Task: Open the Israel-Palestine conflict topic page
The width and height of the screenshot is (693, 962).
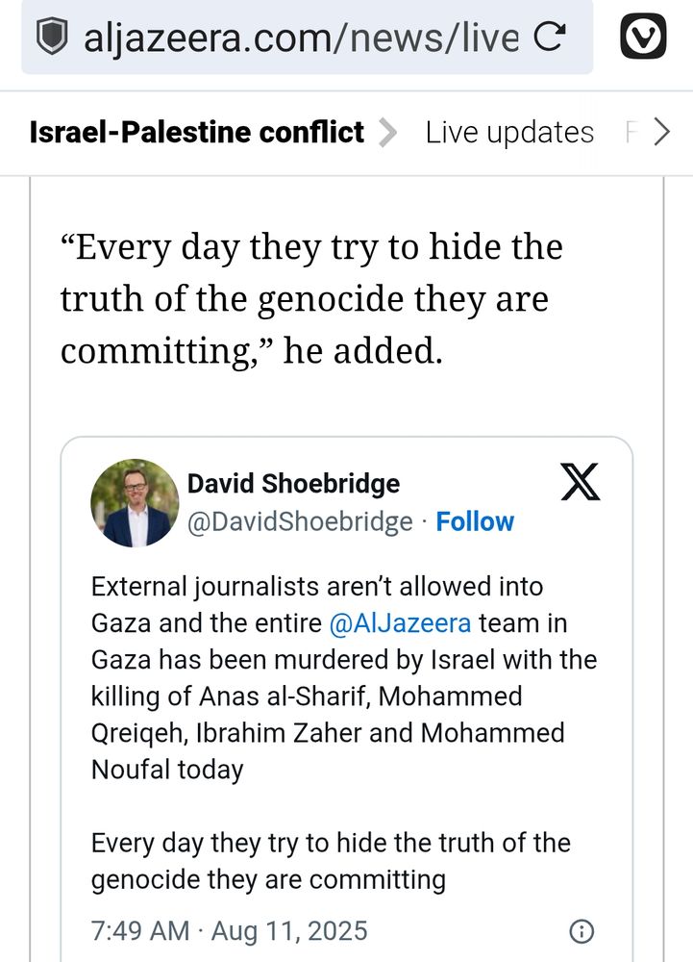Action: 195,132
